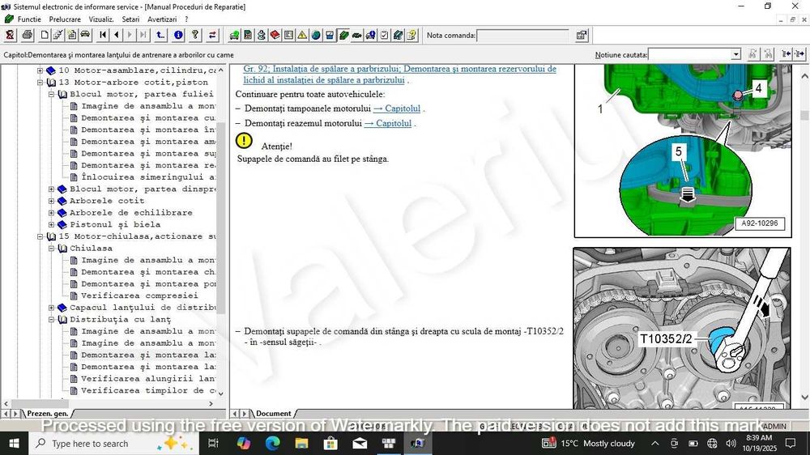This screenshot has height=455, width=810.
Task: Click the blue 't..' toolbar icon
Action: pyautogui.click(x=160, y=35)
